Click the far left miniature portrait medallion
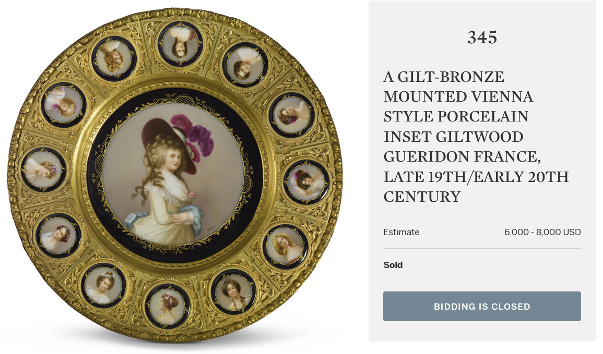603x354 pixels. click(x=43, y=169)
